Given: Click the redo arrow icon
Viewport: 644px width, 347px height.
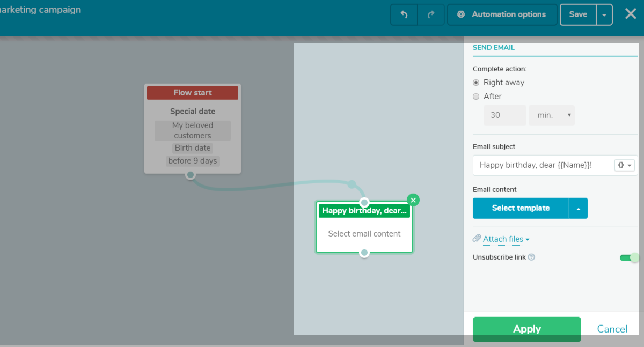Looking at the screenshot, I should coord(431,15).
